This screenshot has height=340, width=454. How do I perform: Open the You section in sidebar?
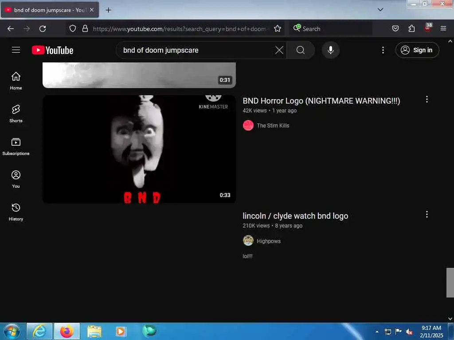point(16,179)
